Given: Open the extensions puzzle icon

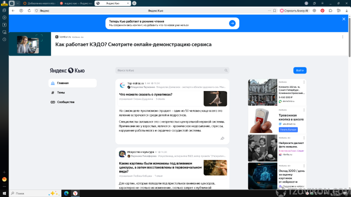Looking at the screenshot, I should click(330, 10).
